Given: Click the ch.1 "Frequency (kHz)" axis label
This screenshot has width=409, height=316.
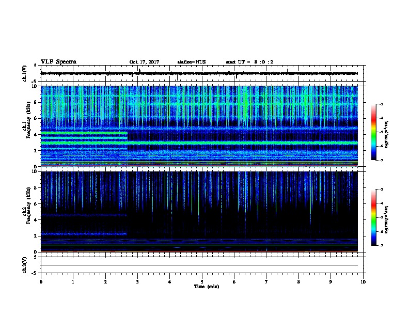Looking at the screenshot, I should click(x=28, y=120).
